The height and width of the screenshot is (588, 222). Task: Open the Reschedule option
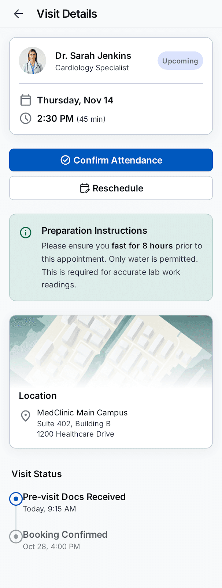click(x=111, y=188)
